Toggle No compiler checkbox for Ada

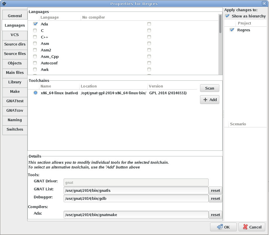149,24
